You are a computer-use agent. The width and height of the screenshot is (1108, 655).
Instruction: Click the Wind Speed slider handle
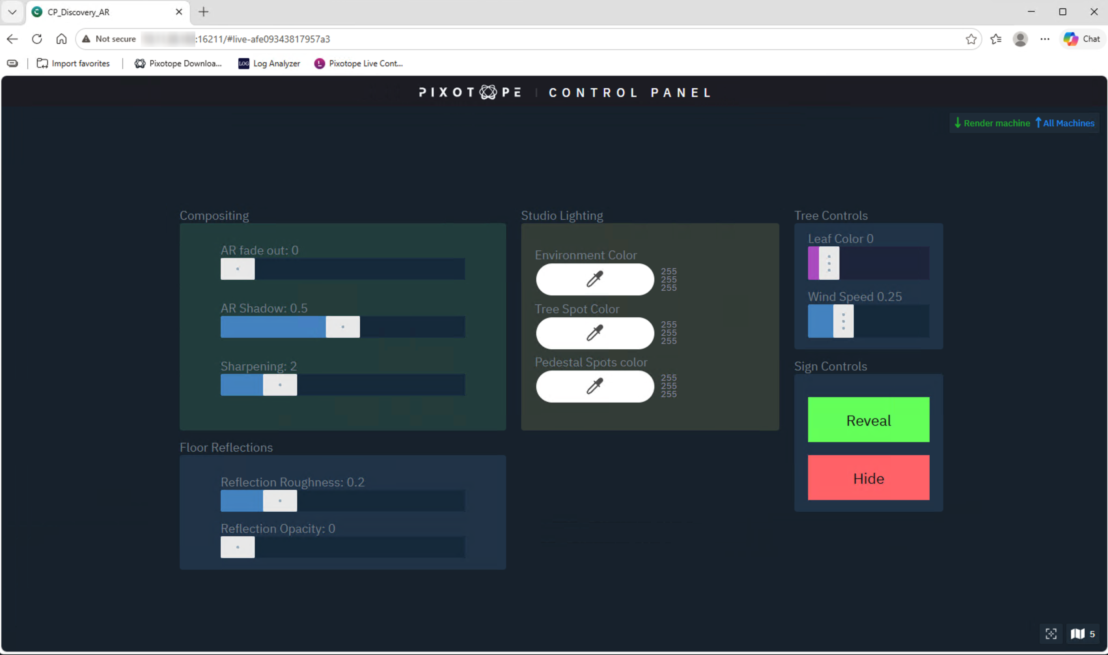pyautogui.click(x=843, y=321)
